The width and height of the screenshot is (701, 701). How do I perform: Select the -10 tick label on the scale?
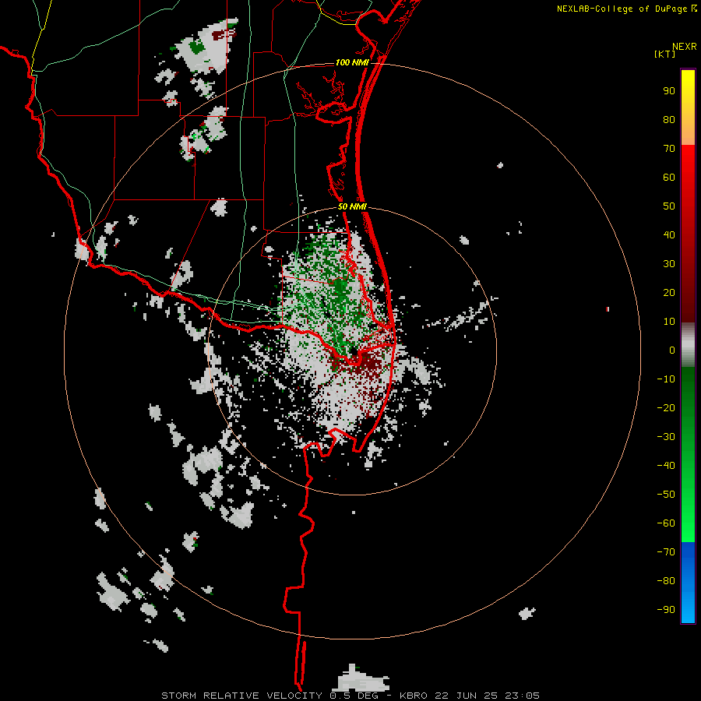(x=666, y=379)
